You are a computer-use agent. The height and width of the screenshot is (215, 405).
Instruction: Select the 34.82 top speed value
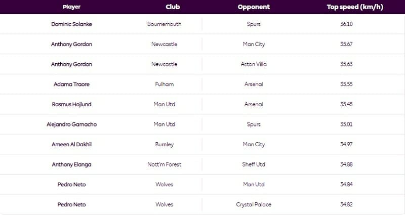tap(346, 204)
